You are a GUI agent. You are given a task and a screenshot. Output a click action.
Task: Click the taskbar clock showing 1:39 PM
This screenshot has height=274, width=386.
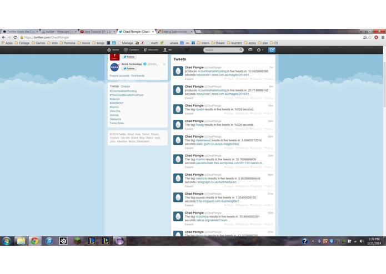374,241
